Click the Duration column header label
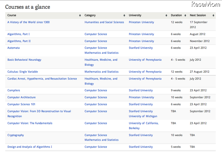The width and height of the screenshot is (222, 152). 176,15
